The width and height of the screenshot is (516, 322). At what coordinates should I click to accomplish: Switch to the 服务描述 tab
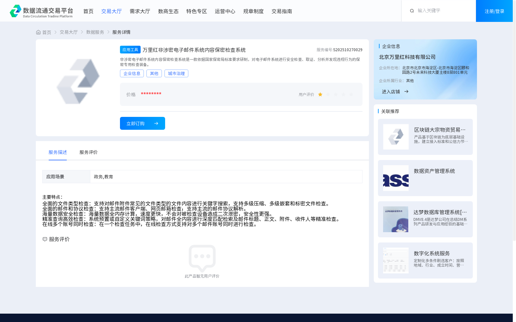(x=58, y=152)
